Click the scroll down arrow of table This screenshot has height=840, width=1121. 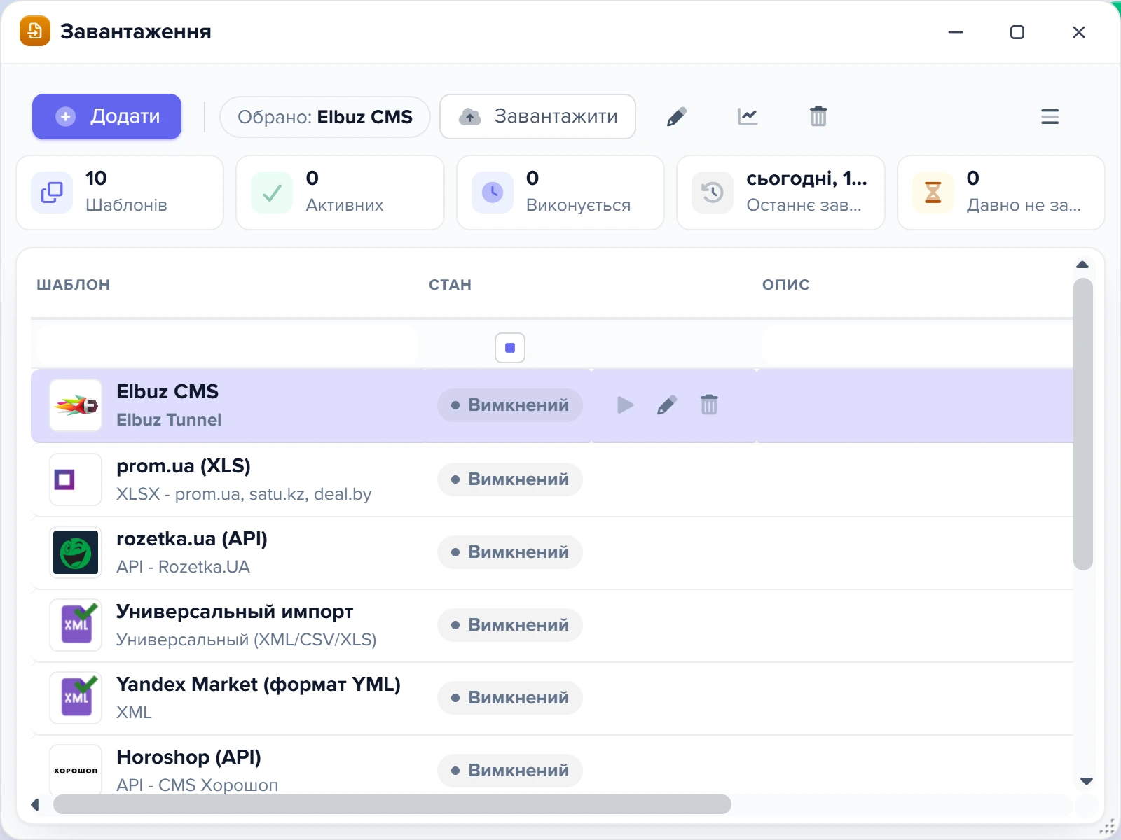tap(1087, 781)
